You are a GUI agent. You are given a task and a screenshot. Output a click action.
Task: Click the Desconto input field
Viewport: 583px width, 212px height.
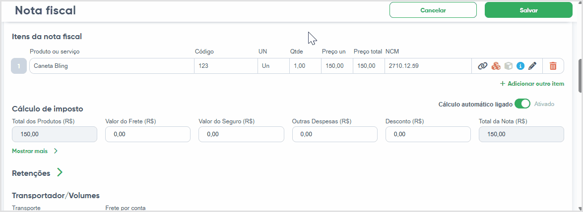[428, 134]
